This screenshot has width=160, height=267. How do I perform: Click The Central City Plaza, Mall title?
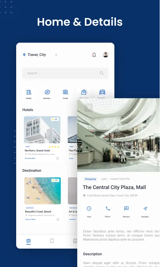click(114, 187)
